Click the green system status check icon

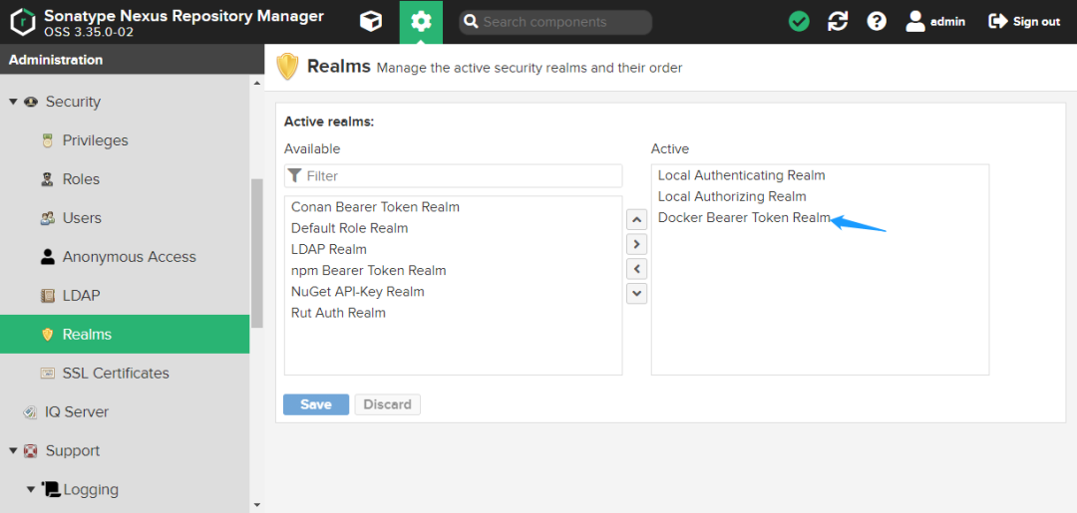click(x=799, y=22)
